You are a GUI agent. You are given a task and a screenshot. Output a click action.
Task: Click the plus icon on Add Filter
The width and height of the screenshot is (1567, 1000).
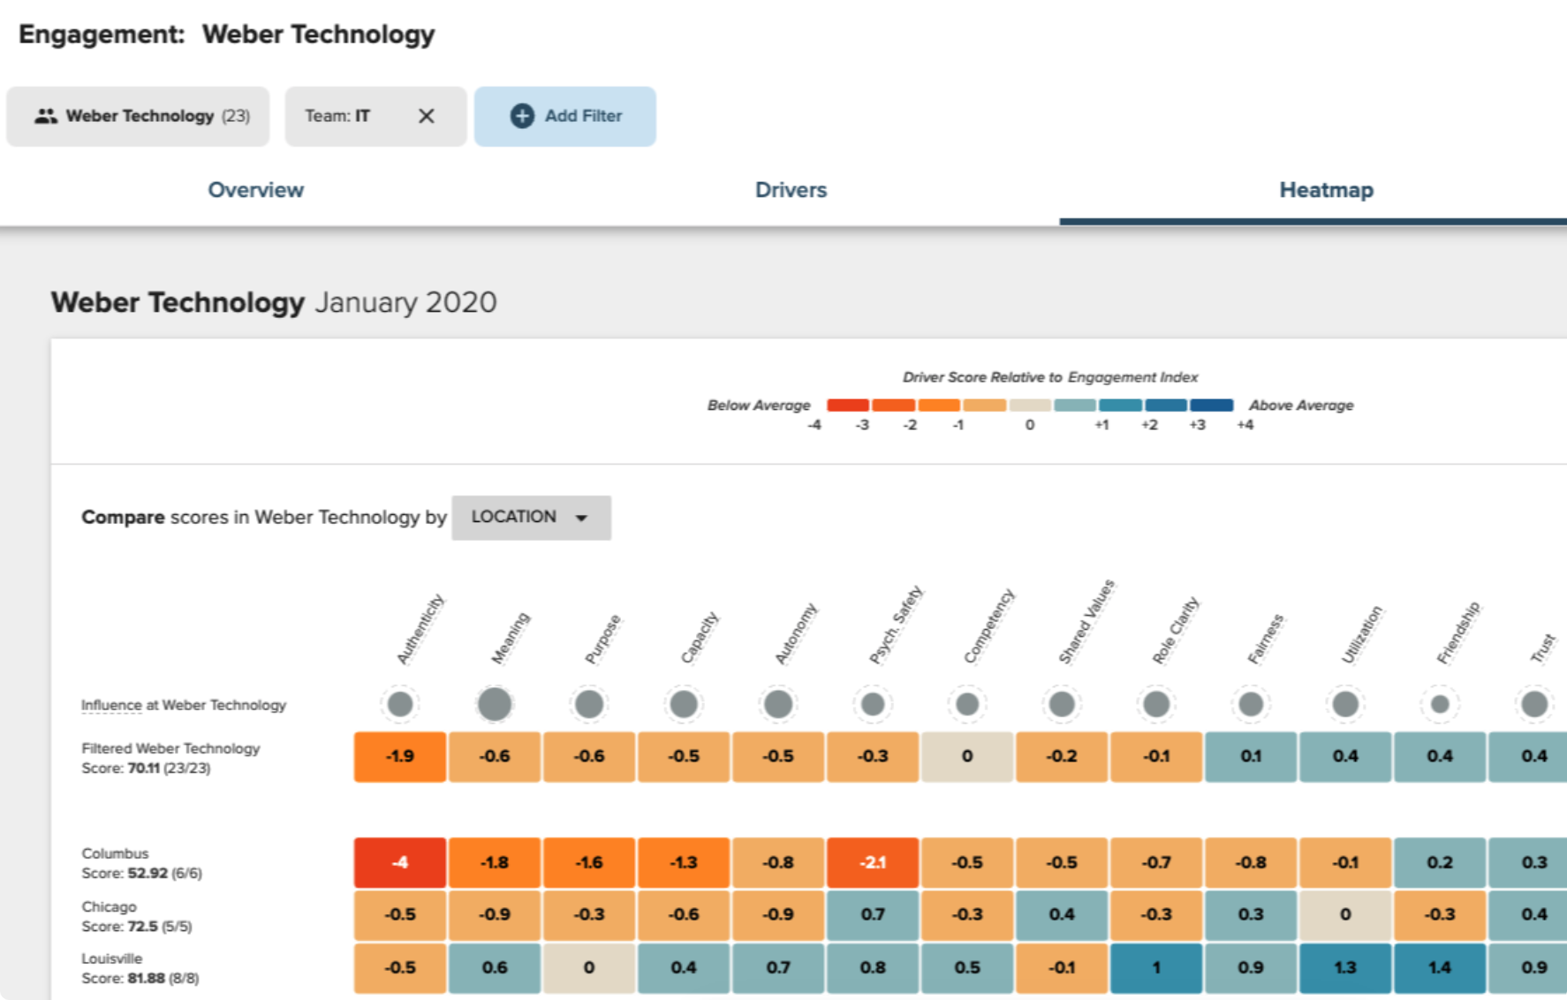click(x=522, y=116)
